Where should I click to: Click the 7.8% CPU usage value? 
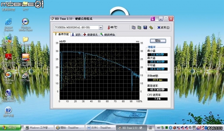pos(157,99)
